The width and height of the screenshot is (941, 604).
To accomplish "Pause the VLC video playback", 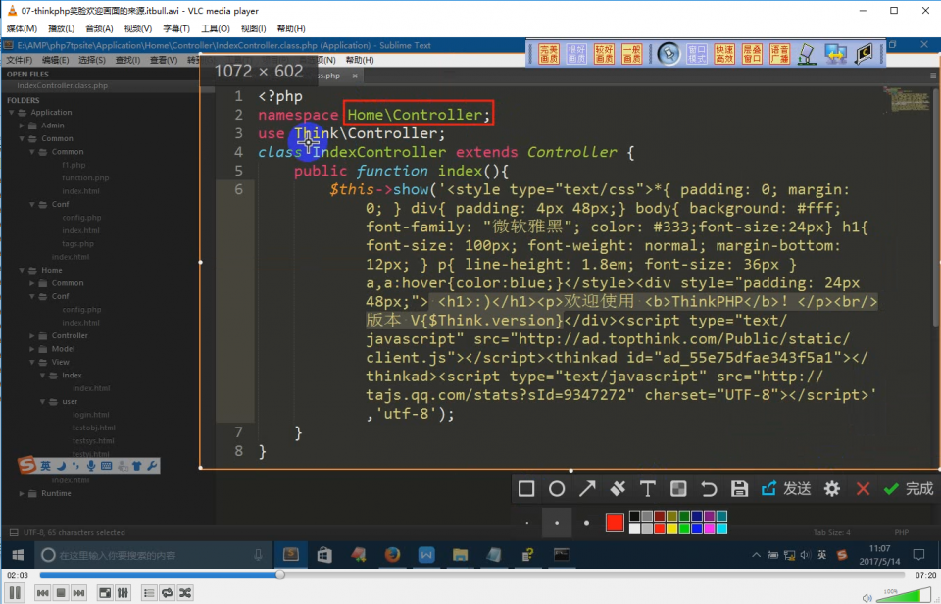I will [x=15, y=593].
